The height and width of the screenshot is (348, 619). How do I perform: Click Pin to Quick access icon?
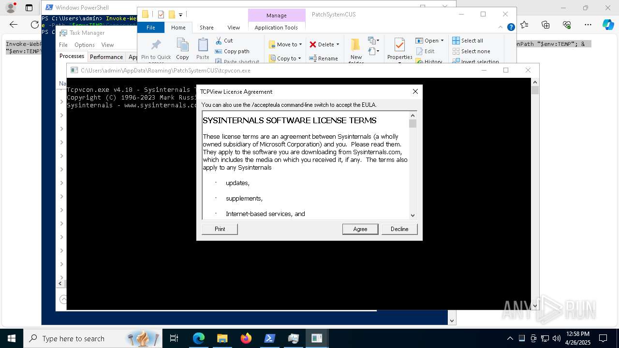[x=156, y=50]
